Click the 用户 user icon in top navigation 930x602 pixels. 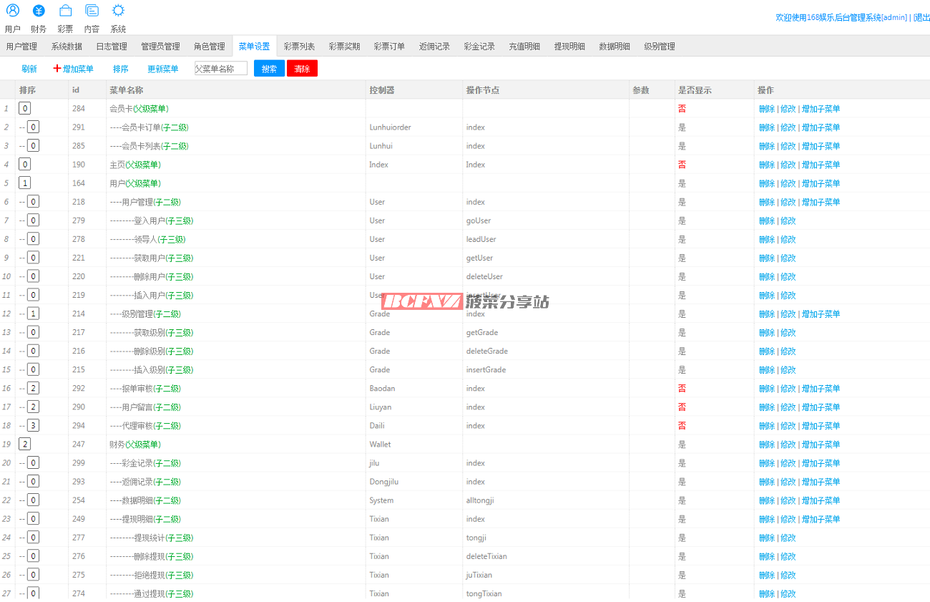click(13, 11)
